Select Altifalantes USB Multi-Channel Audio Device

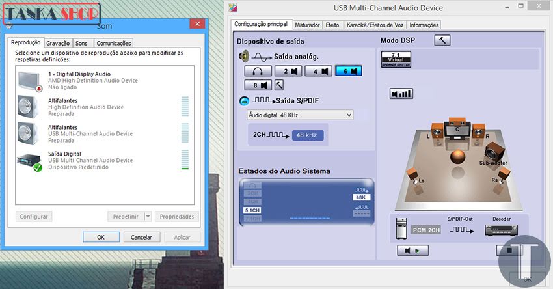point(104,133)
